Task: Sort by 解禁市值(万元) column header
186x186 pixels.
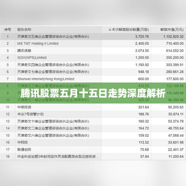Action: click(172, 29)
